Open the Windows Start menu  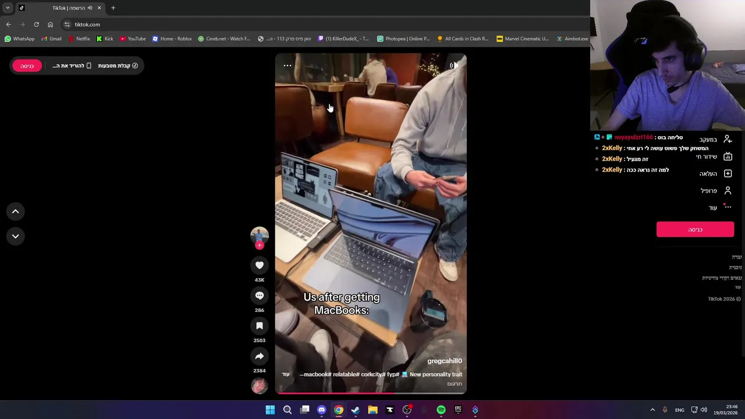pos(270,410)
